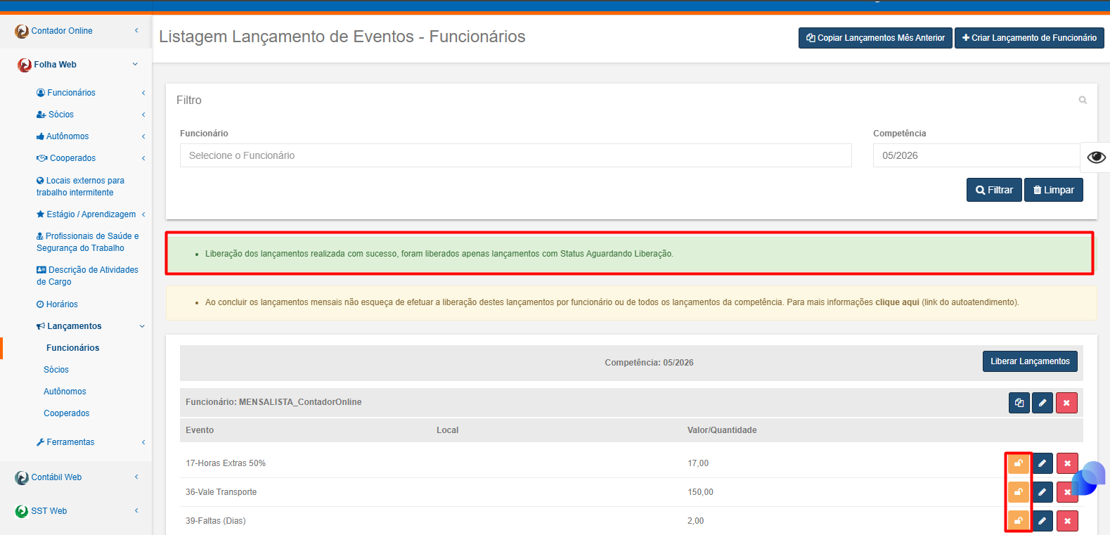This screenshot has width=1110, height=535.
Task: Delete the 17-Horas Extras 50% entry
Action: point(1067,463)
